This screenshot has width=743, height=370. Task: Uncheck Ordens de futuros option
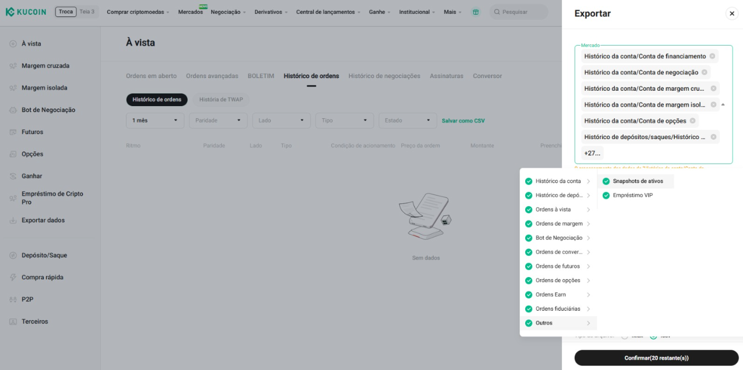(529, 266)
